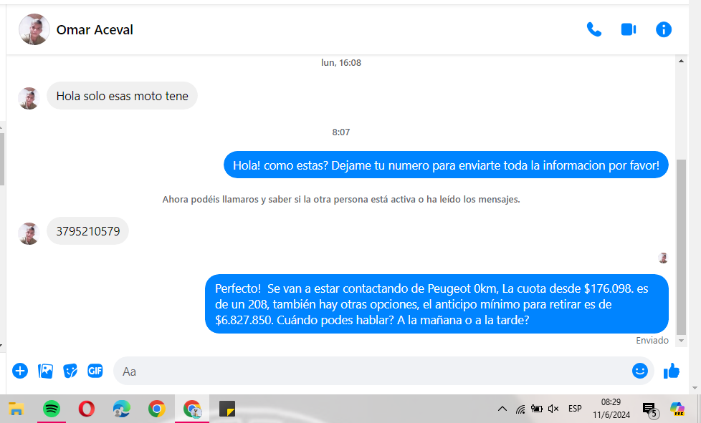Viewport: 701px width, 423px height.
Task: Choose a sticker from the sticker icon
Action: pos(70,371)
